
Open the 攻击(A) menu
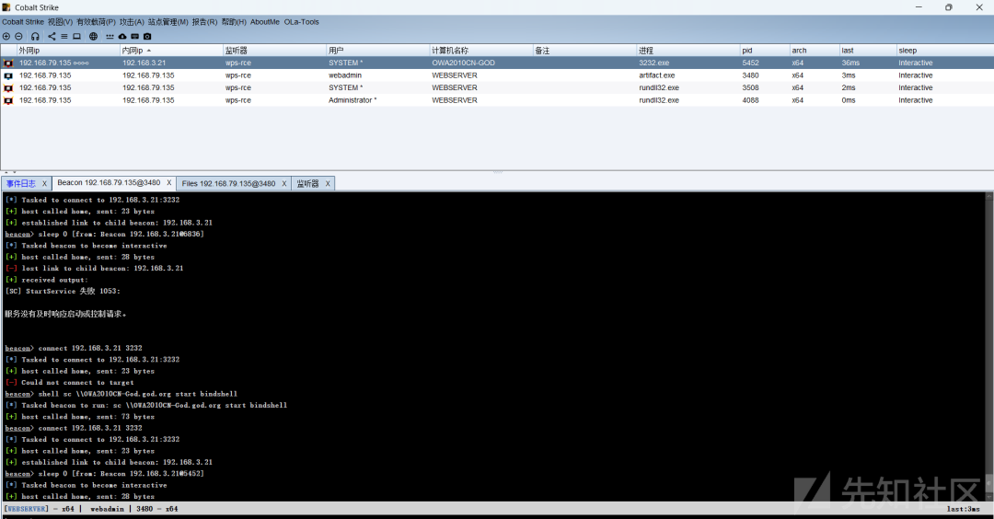tap(132, 21)
